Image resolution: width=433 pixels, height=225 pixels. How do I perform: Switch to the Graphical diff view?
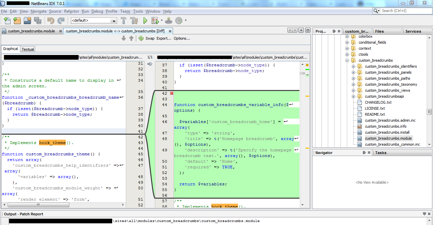click(10, 49)
